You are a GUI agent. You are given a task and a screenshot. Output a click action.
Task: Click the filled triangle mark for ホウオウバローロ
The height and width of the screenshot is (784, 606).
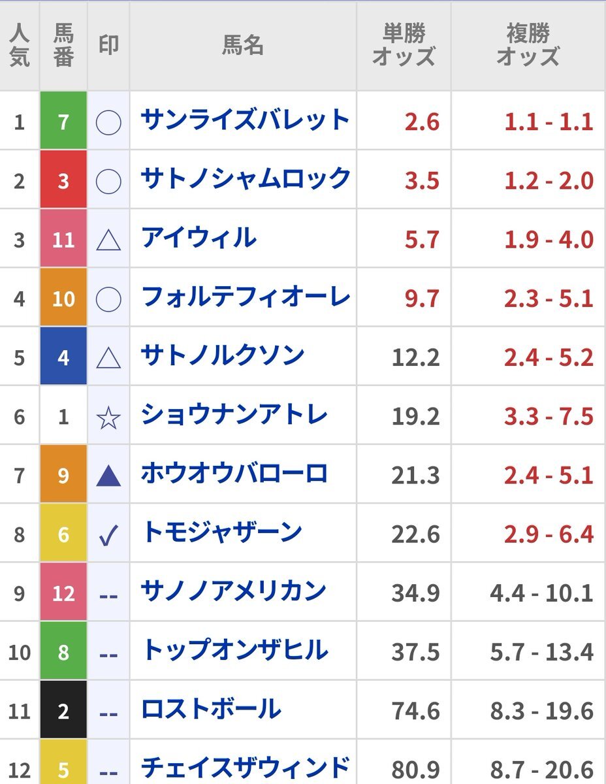(x=108, y=475)
